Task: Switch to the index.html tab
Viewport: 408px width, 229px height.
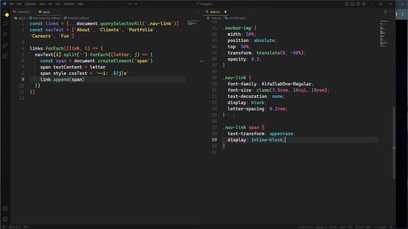Action: [x=22, y=11]
